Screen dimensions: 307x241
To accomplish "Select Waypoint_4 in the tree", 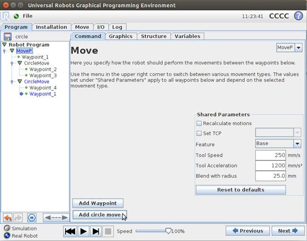I will coord(43,88).
